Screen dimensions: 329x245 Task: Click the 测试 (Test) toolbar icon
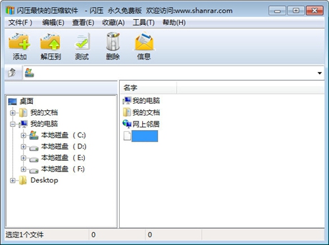pos(82,41)
